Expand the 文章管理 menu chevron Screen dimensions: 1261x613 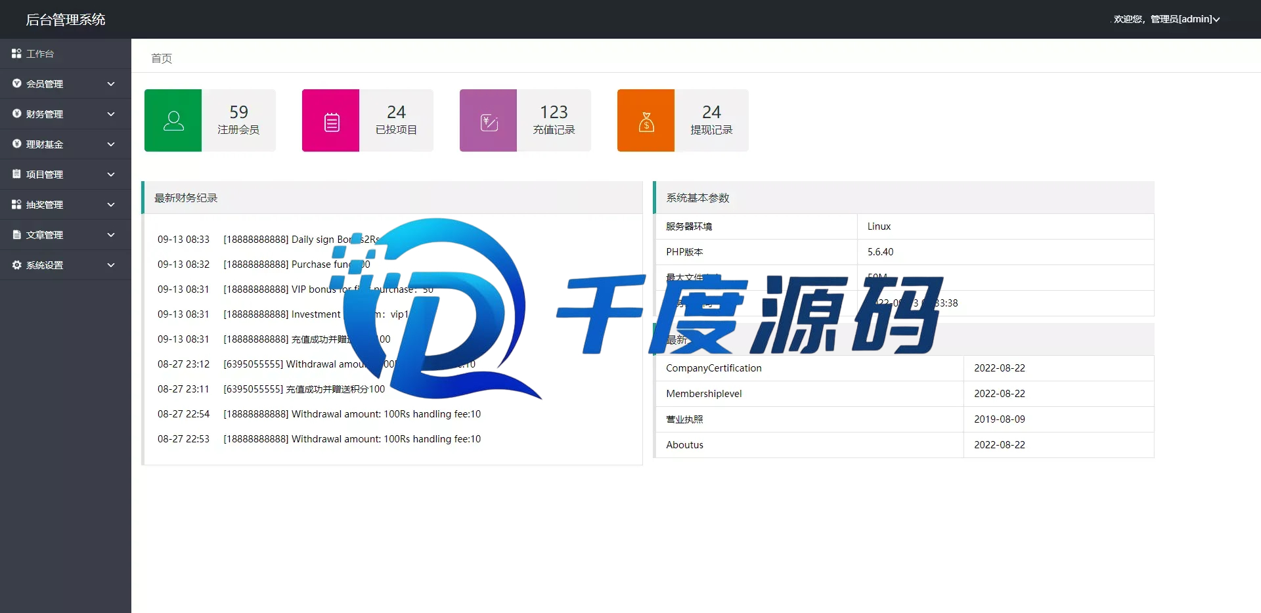[111, 235]
